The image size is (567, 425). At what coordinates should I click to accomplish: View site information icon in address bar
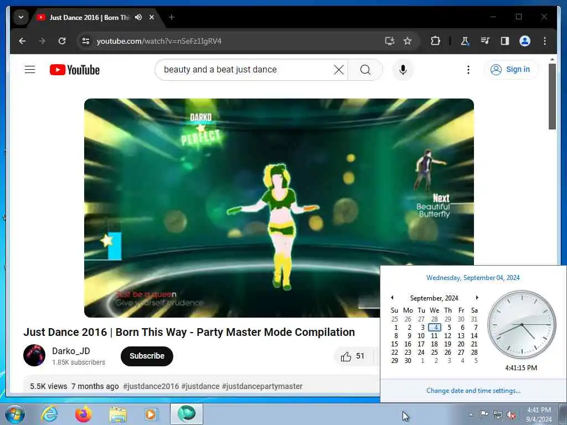point(86,41)
